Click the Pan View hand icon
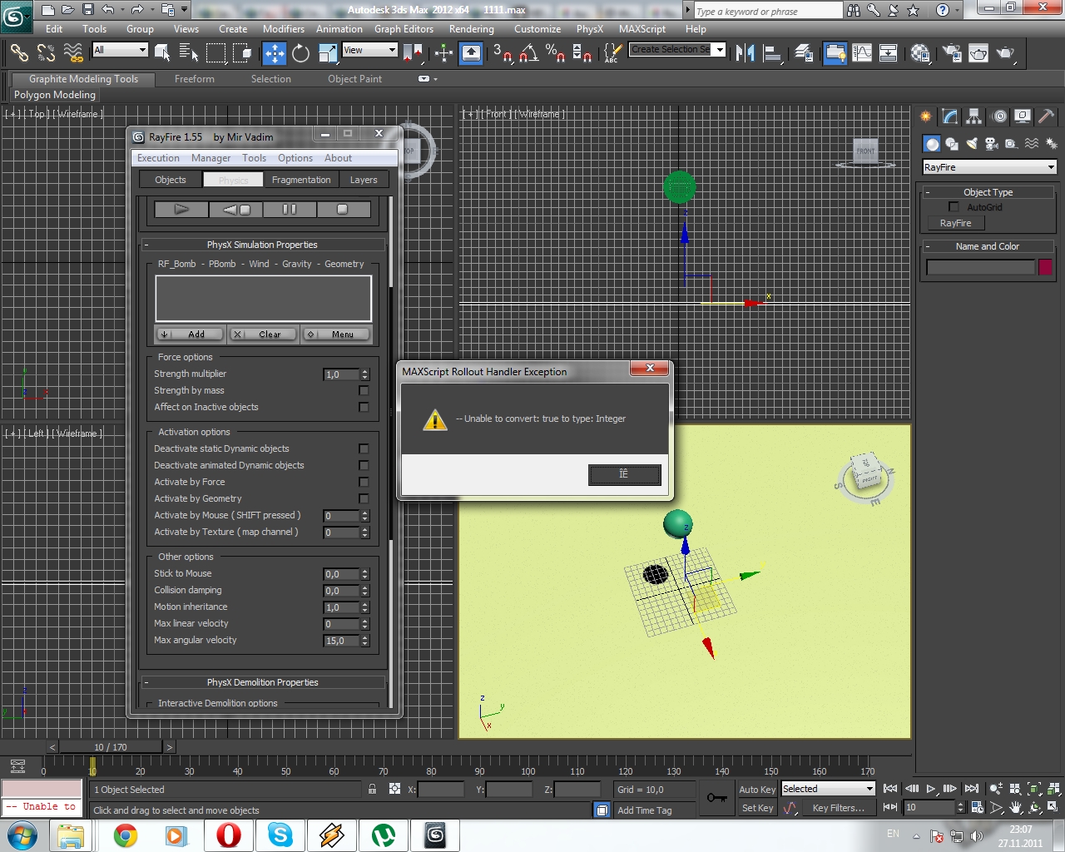 (x=1015, y=807)
